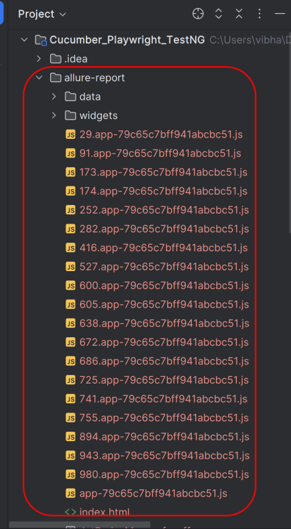Expand the .idea folder chevron

pos(39,59)
